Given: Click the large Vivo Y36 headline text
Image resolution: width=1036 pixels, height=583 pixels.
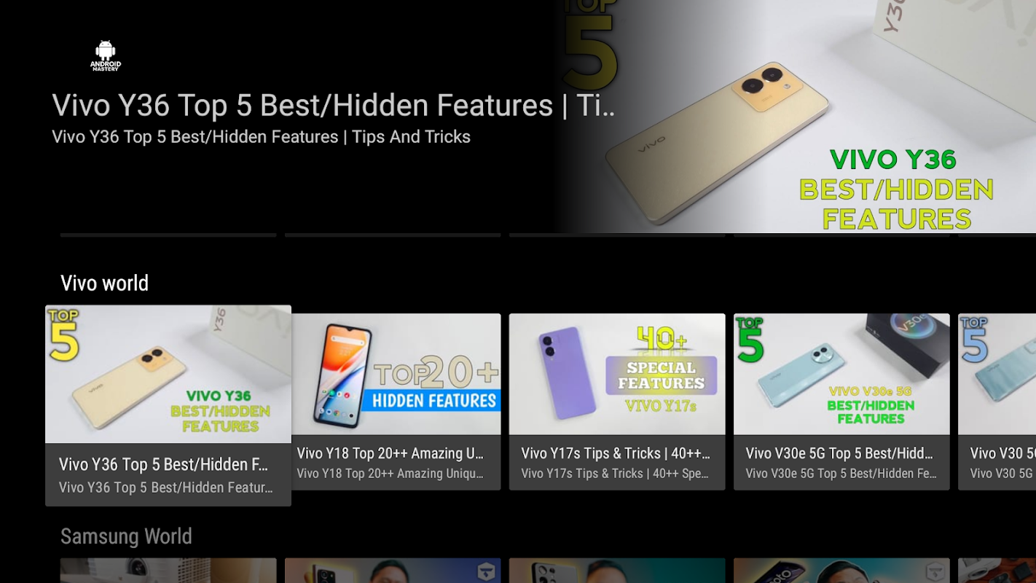Looking at the screenshot, I should click(334, 106).
